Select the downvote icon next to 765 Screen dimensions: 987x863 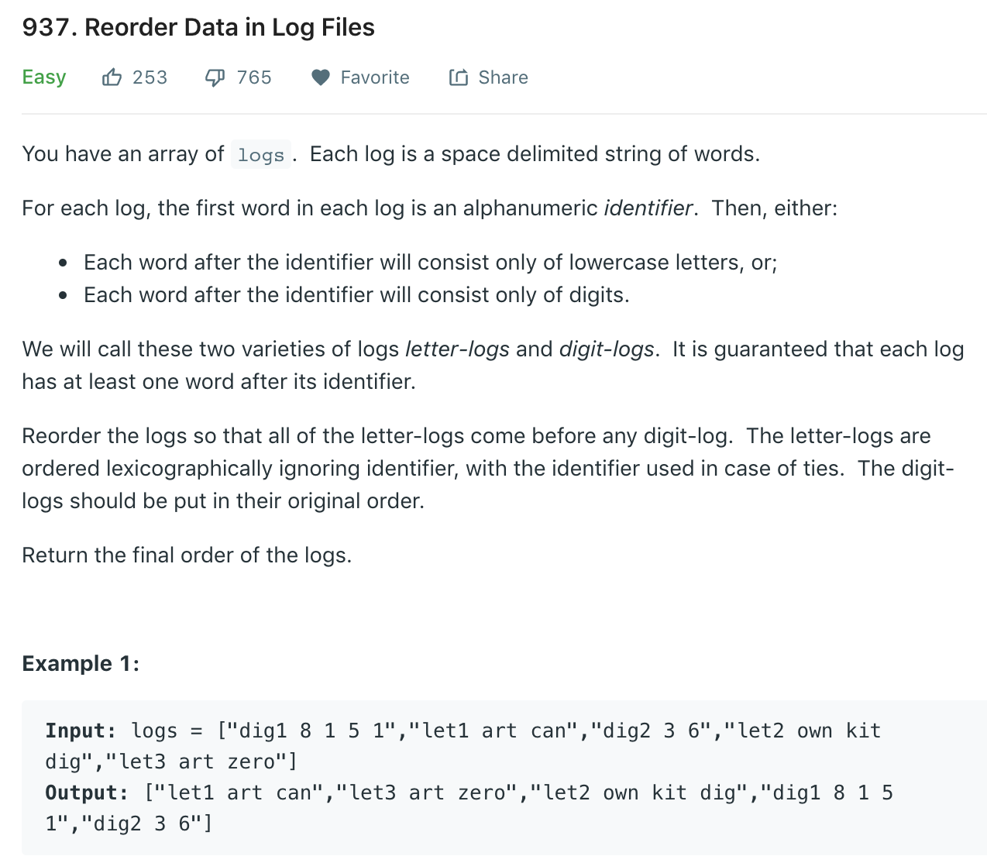click(x=214, y=77)
